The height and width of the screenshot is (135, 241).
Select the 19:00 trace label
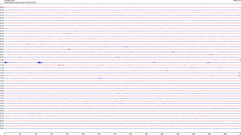(x=2, y=106)
